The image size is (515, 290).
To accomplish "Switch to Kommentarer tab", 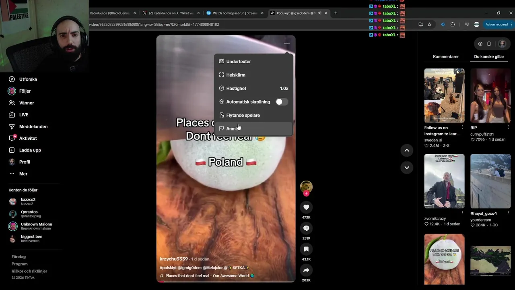I will pyautogui.click(x=446, y=57).
